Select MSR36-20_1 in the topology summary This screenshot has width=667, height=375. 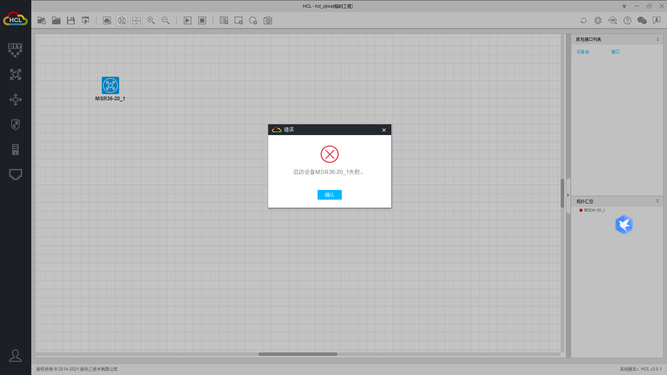(594, 210)
